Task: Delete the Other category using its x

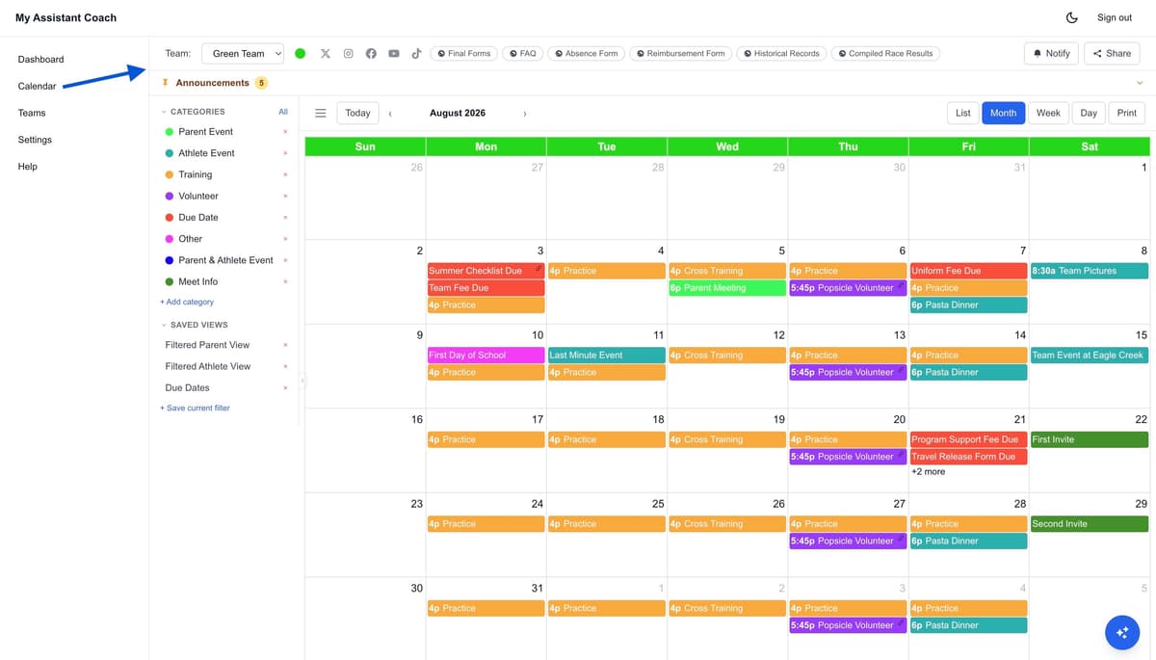Action: coord(285,239)
